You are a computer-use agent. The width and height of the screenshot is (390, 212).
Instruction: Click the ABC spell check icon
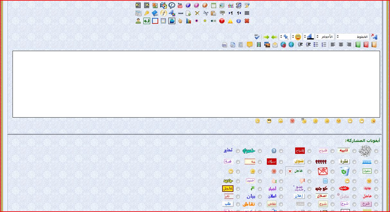[x=257, y=37]
